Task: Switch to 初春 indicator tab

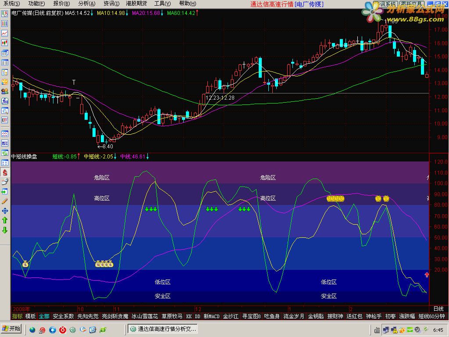Action: [x=390, y=316]
